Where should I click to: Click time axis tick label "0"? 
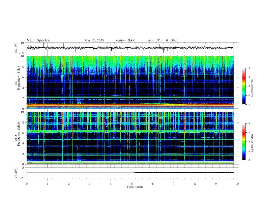click(27, 184)
